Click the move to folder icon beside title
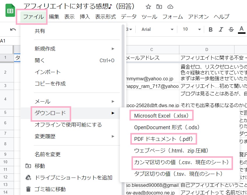The width and height of the screenshot is (247, 195). point(159,7)
